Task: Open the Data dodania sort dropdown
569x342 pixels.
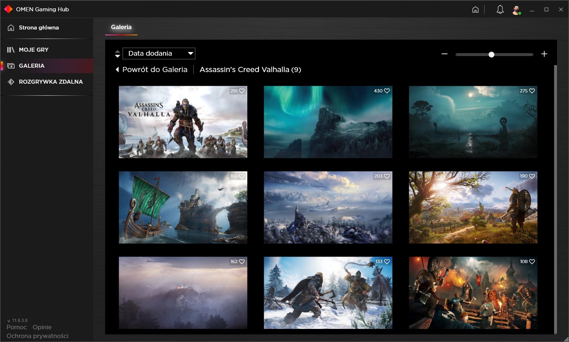Action: 159,53
